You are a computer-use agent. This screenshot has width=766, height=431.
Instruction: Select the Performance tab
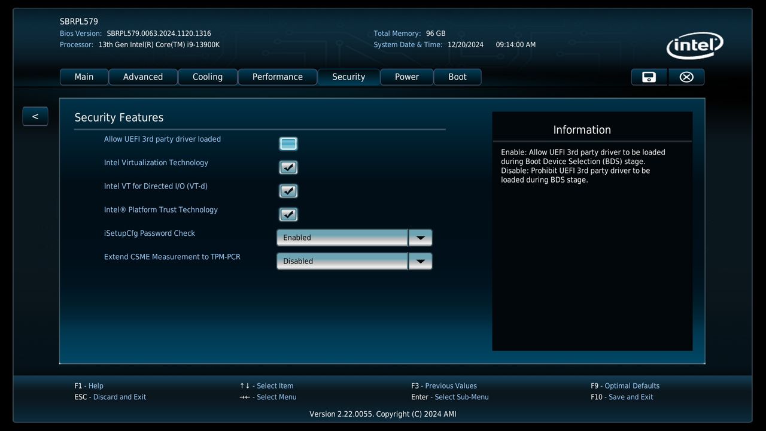278,77
